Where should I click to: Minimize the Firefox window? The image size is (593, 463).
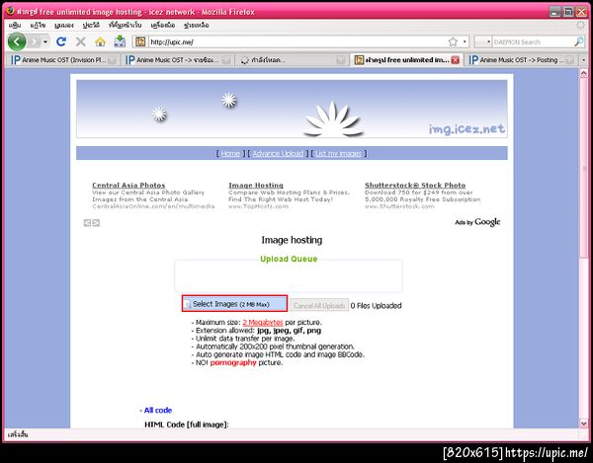[554, 12]
